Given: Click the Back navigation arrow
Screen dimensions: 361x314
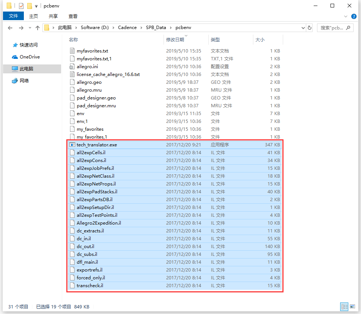Looking at the screenshot, I should pos(10,28).
